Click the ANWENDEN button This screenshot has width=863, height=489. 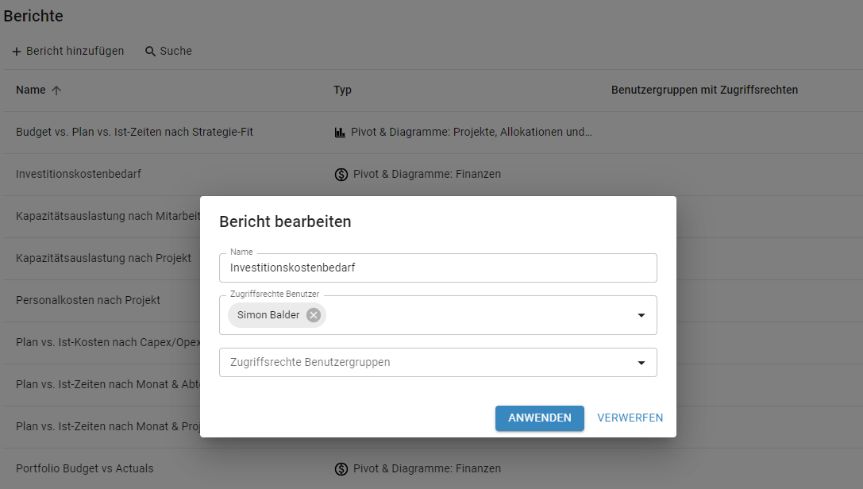(x=539, y=418)
